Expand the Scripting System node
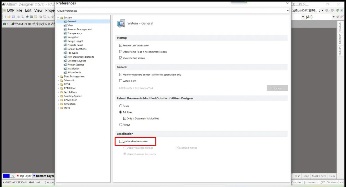This screenshot has width=346, height=187. pos(58,96)
